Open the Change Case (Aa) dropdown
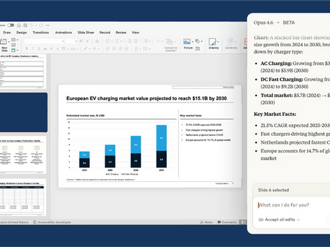Image resolution: width=330 pixels, height=247 pixels. point(74,49)
